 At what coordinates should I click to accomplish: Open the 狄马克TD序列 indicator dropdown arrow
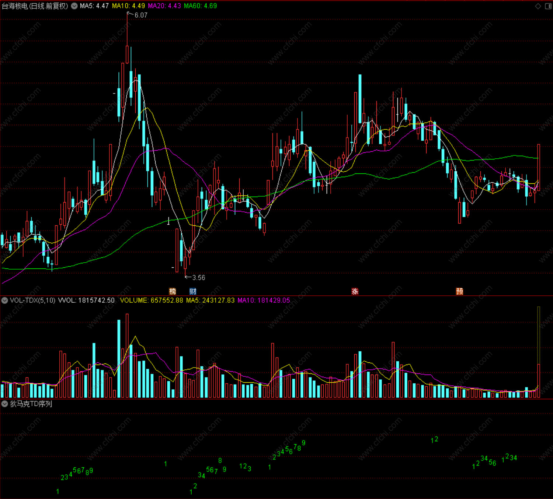coord(5,404)
